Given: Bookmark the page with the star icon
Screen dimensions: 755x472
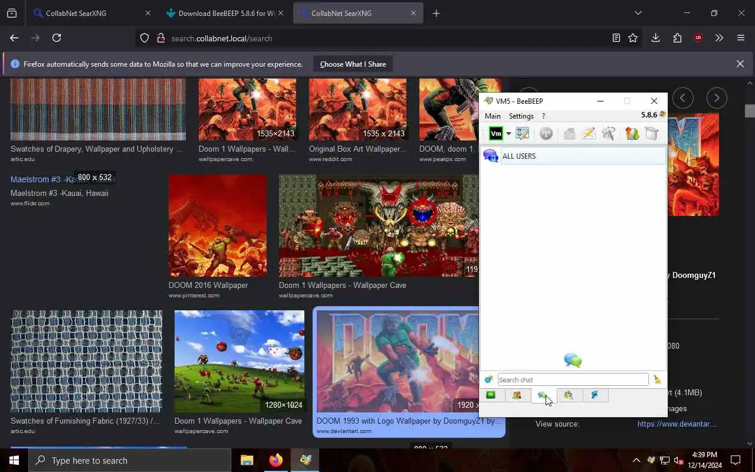Looking at the screenshot, I should tap(633, 38).
